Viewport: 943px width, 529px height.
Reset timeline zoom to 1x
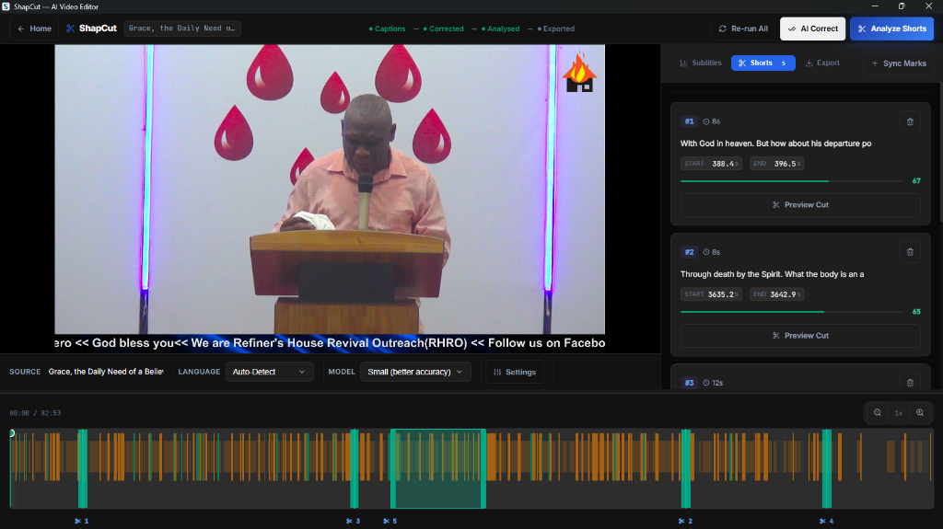click(x=899, y=413)
